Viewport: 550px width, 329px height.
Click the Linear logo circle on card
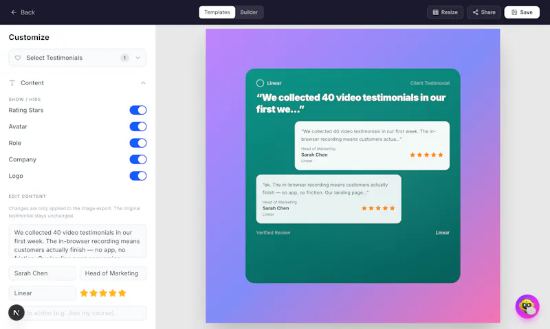tap(260, 83)
